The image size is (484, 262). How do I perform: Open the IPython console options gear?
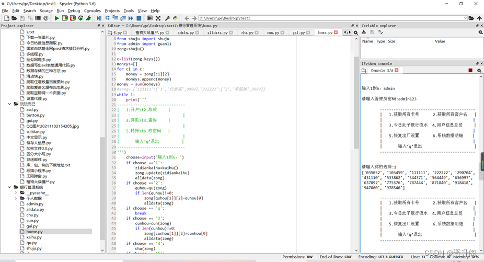479,71
